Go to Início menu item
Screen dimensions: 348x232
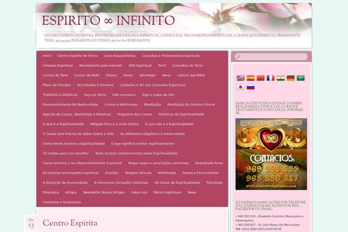coord(47,56)
